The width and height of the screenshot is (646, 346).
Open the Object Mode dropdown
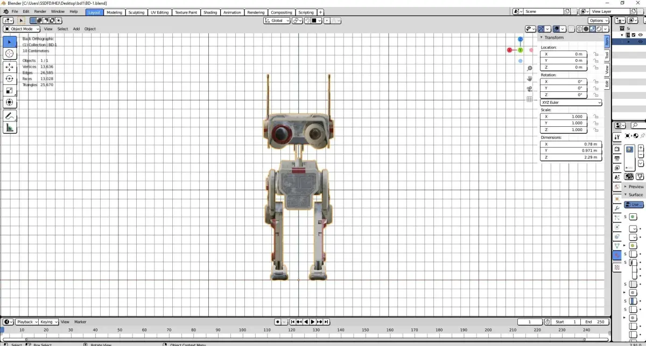point(22,29)
